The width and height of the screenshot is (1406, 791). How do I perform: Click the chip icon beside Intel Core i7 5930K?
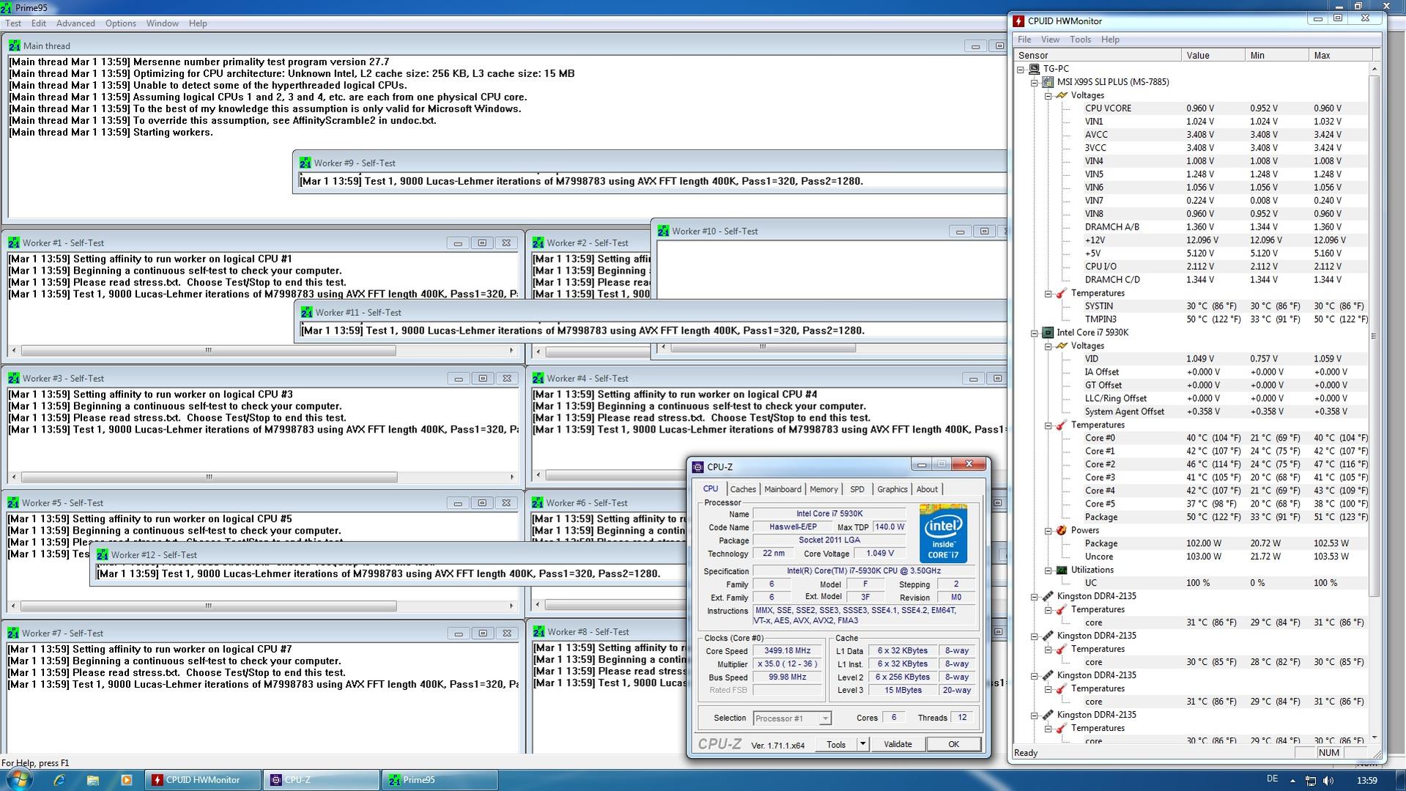point(1048,333)
